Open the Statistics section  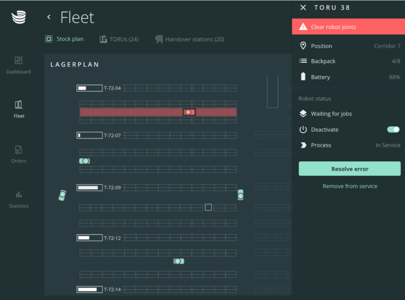click(18, 199)
